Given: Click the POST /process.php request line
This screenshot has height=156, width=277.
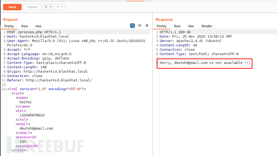Looking at the screenshot, I should [x=34, y=32].
